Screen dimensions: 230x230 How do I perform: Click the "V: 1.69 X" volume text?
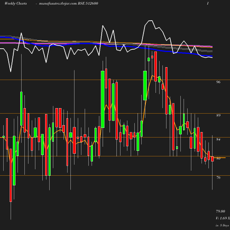point(223,218)
